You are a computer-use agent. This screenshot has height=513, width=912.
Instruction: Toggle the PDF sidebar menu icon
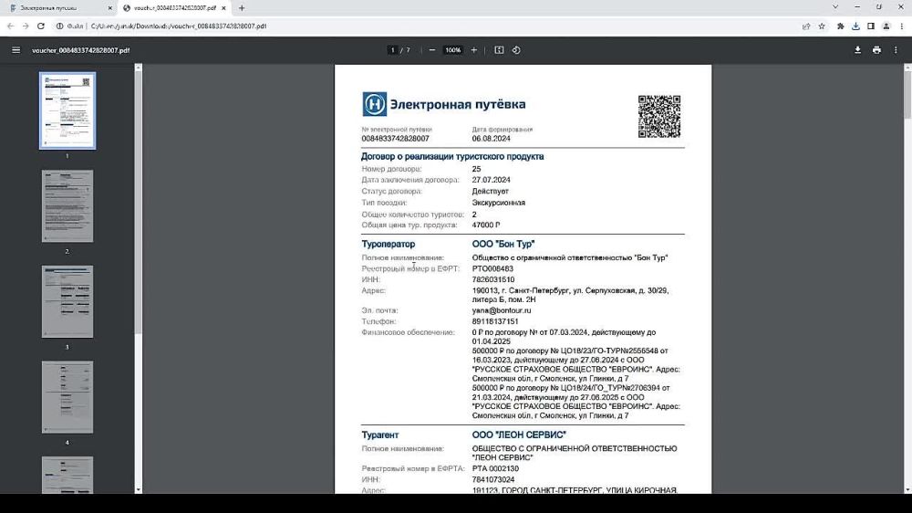[x=16, y=50]
